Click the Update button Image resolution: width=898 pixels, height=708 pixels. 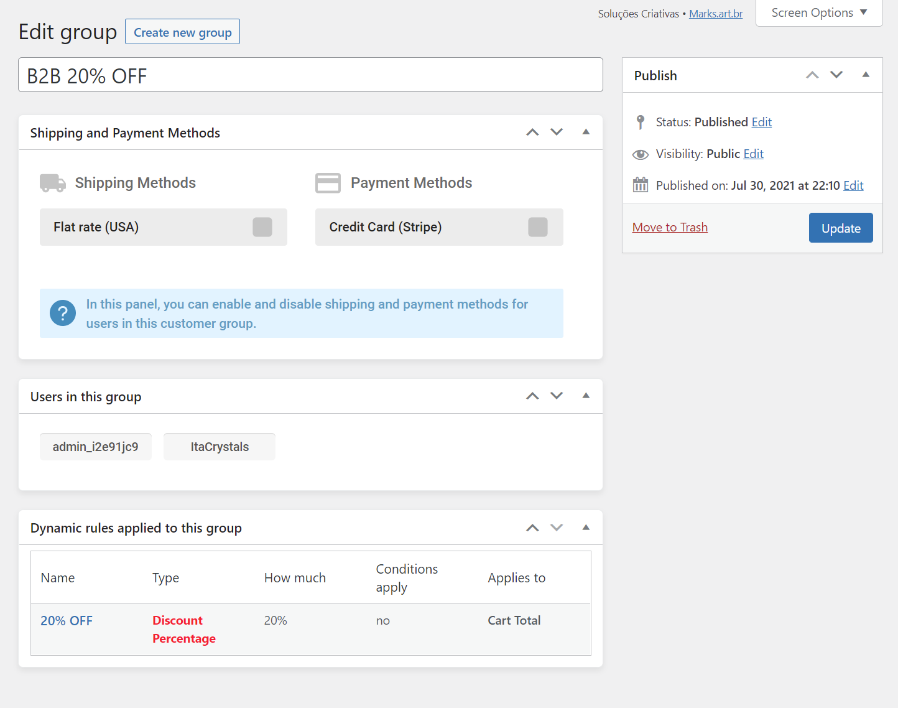click(x=841, y=228)
